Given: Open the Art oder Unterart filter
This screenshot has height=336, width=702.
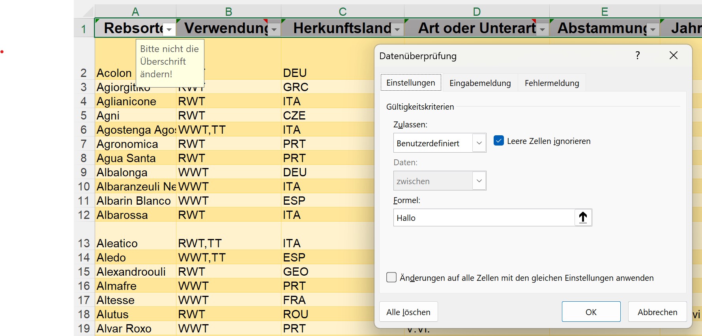Looking at the screenshot, I should click(543, 30).
